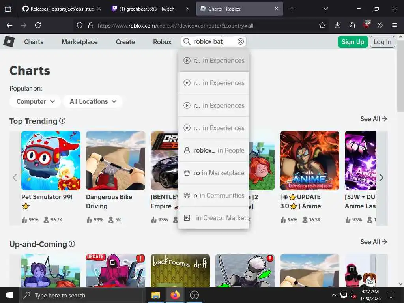This screenshot has height=303, width=404.
Task: Open the Firefox downloads icon
Action: click(x=337, y=25)
